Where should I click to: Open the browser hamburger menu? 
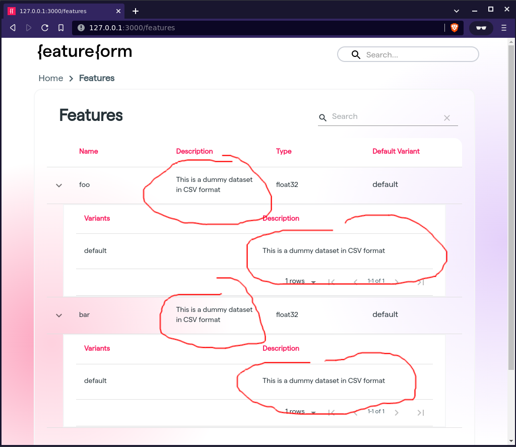pos(504,28)
